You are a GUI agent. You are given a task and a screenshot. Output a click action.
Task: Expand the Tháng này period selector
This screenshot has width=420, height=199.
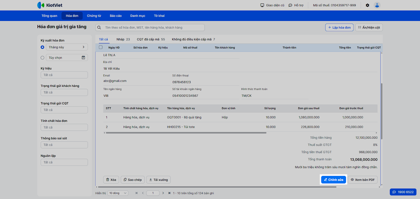[67, 47]
